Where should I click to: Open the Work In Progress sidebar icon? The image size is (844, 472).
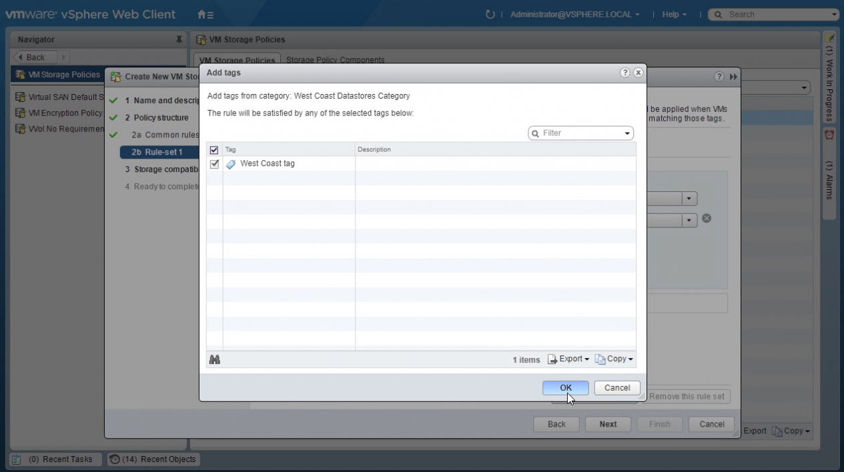point(829,38)
